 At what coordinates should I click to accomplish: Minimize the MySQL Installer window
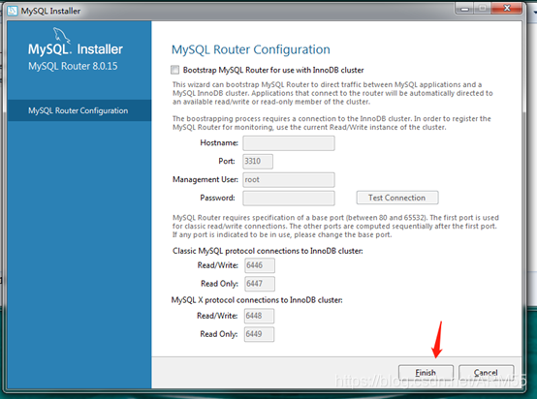click(464, 8)
